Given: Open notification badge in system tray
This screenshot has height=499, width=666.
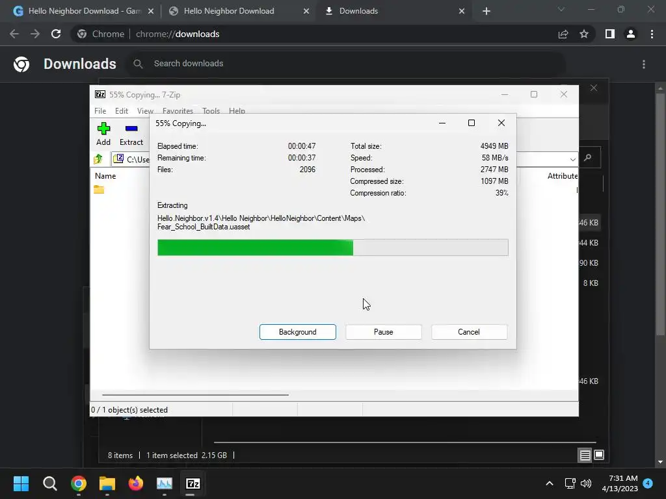Looking at the screenshot, I should pos(648,483).
